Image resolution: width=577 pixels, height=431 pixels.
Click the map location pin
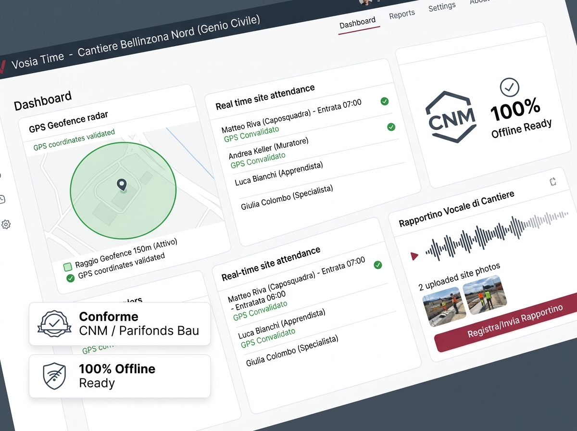122,184
